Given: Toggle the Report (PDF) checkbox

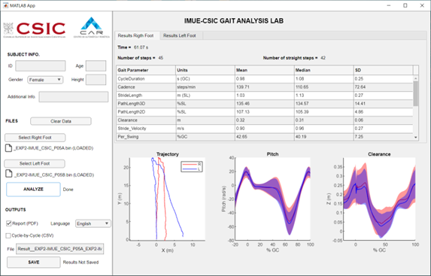Looking at the screenshot, I should click(8, 223).
